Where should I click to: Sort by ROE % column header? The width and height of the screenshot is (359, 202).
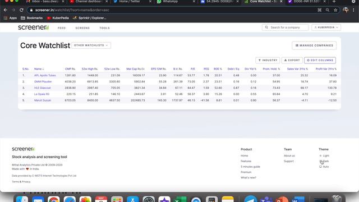[218, 69]
